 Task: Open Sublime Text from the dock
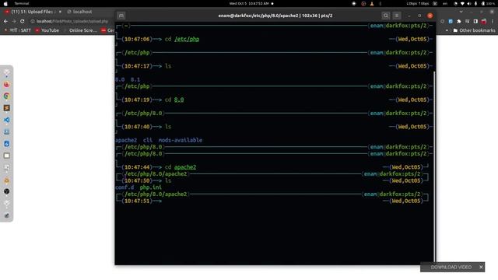point(7,108)
